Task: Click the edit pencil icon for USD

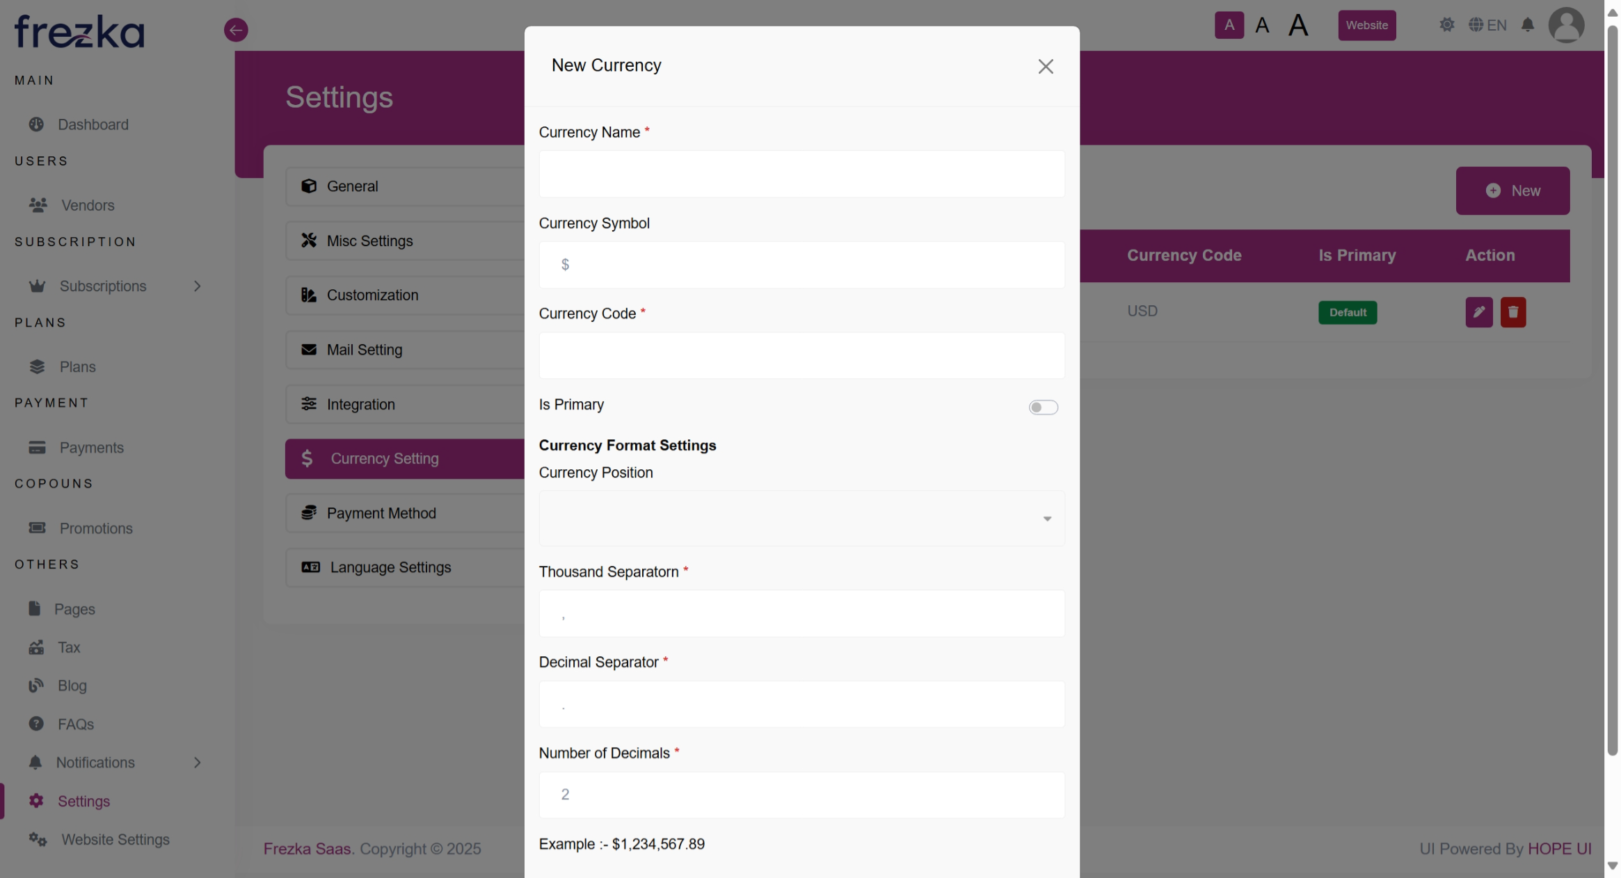Action: 1478,312
